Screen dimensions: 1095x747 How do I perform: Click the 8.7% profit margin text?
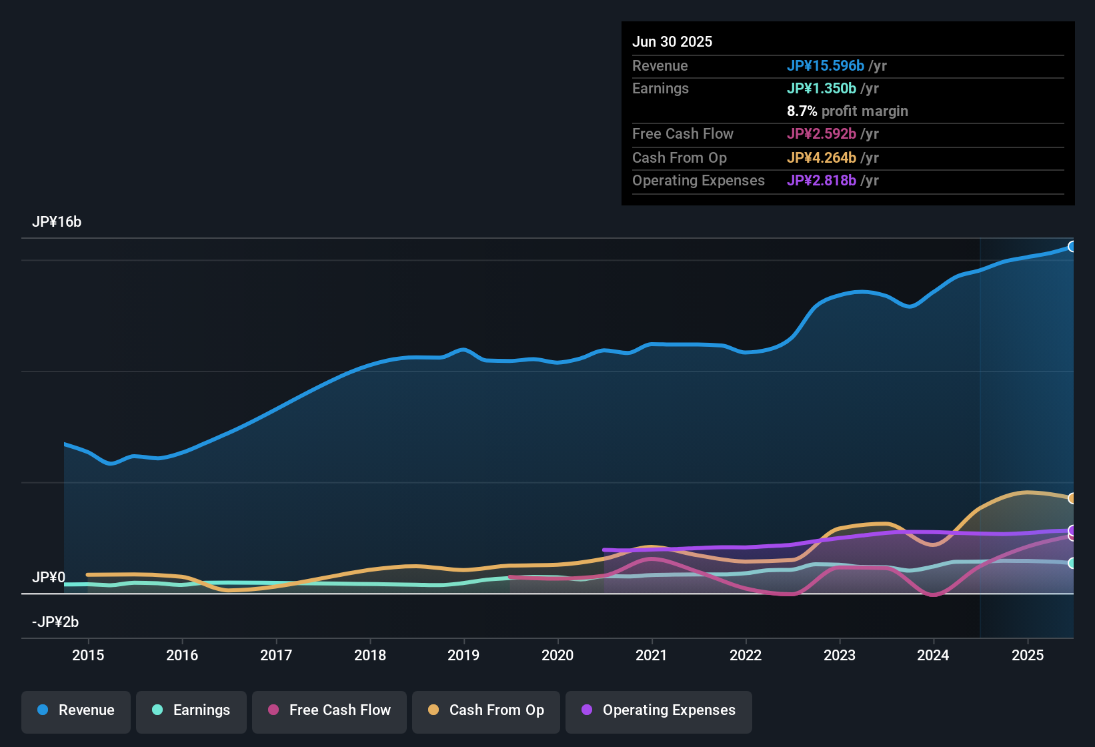[x=847, y=111]
